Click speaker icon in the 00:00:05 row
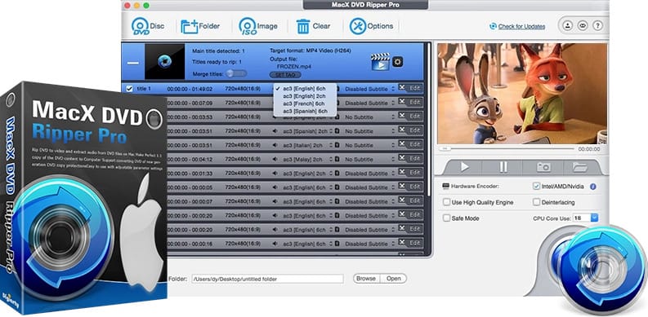Screen dimensions: 648x317 (x=275, y=187)
